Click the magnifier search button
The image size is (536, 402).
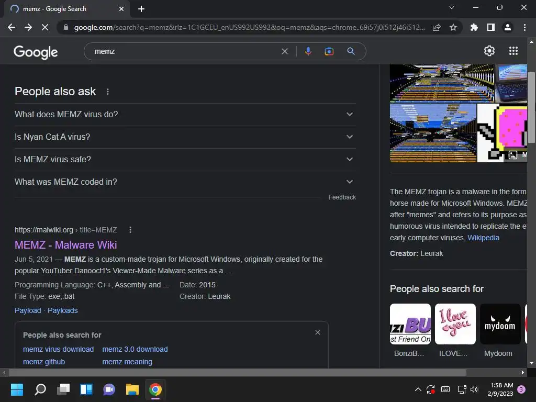click(x=351, y=51)
